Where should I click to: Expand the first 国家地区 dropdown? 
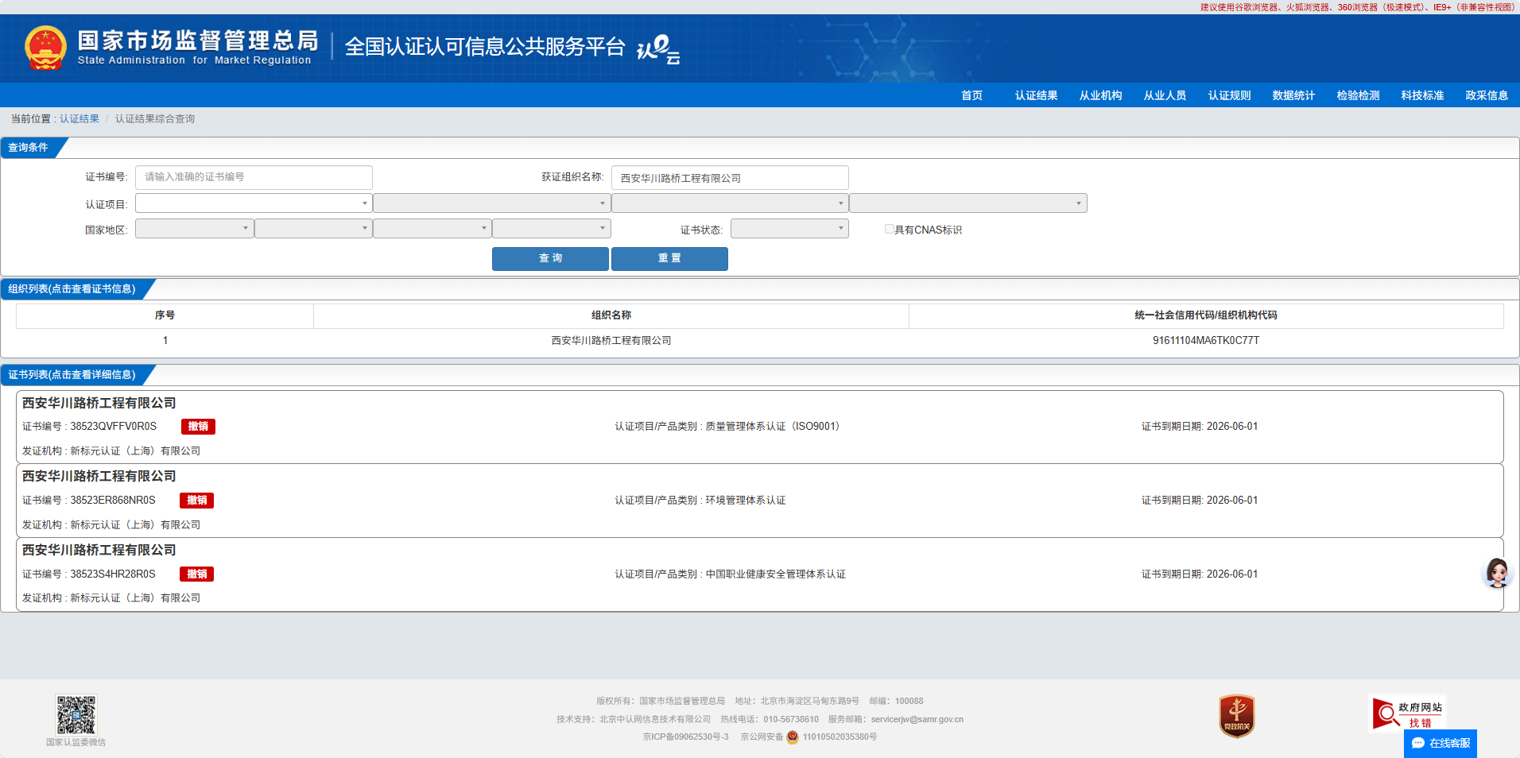point(194,229)
